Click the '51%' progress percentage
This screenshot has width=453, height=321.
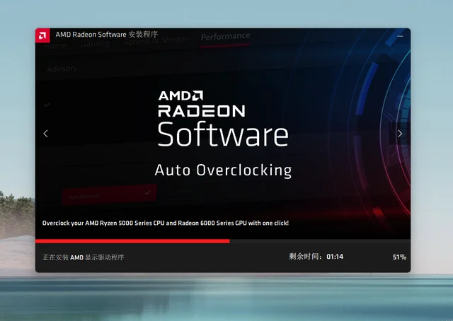(x=399, y=257)
